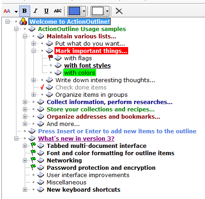Click the white background color swatch
This screenshot has width=205, height=199.
click(x=97, y=11)
